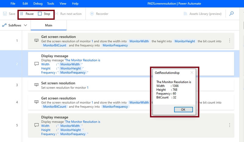This screenshot has width=244, height=142.
Task: Click MonitorFrequency variable in action 4
Action: click(x=115, y=107)
